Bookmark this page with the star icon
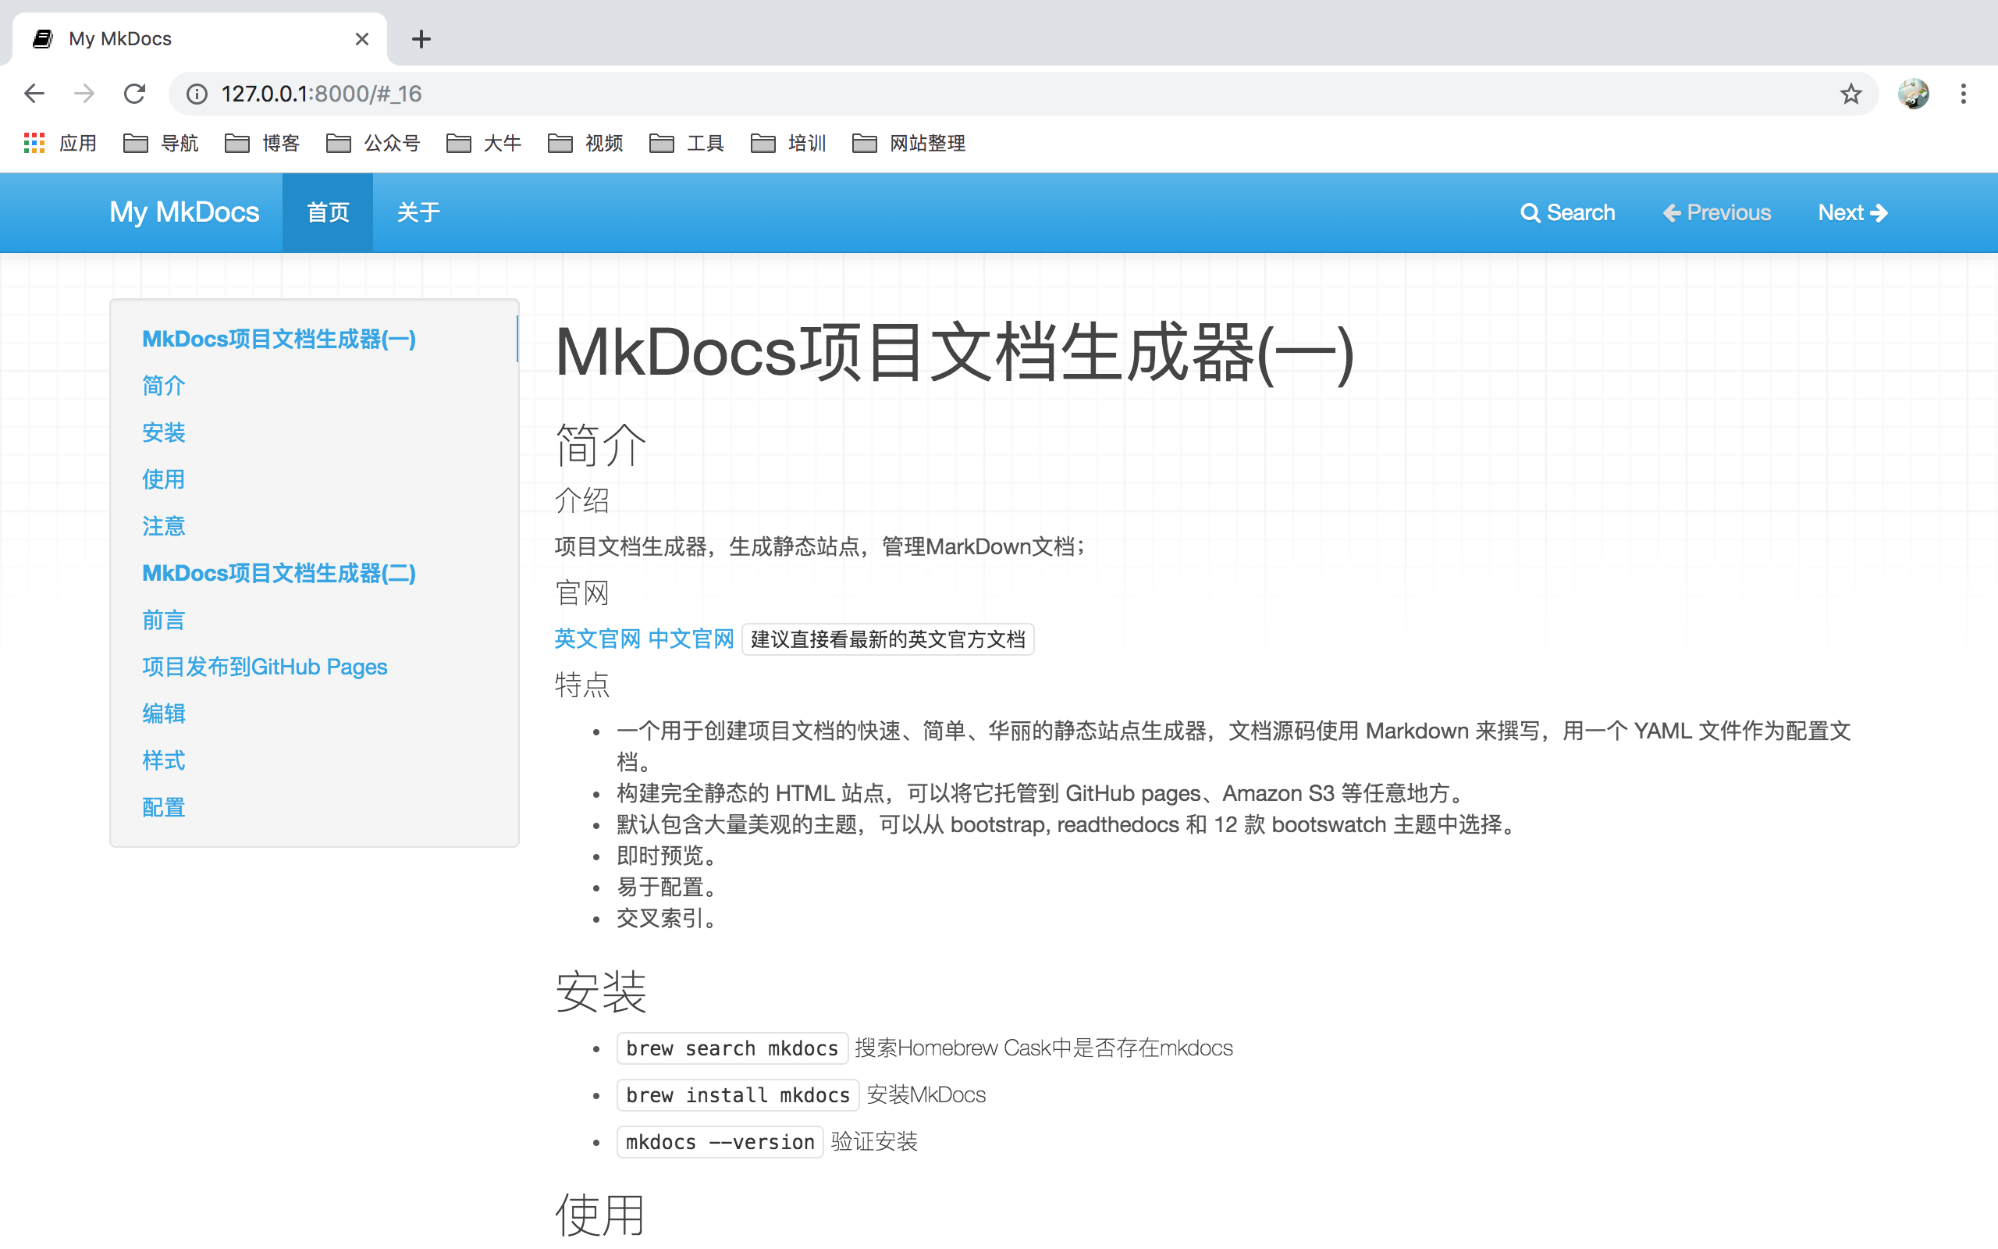Viewport: 1998px width, 1249px height. (x=1851, y=94)
